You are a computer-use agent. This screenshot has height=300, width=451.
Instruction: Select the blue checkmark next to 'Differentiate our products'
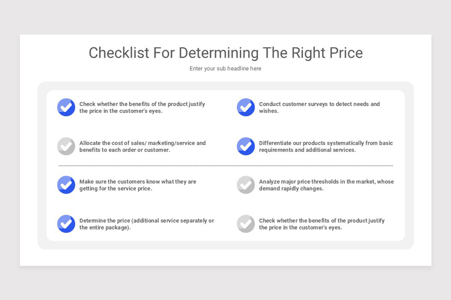coord(246,146)
